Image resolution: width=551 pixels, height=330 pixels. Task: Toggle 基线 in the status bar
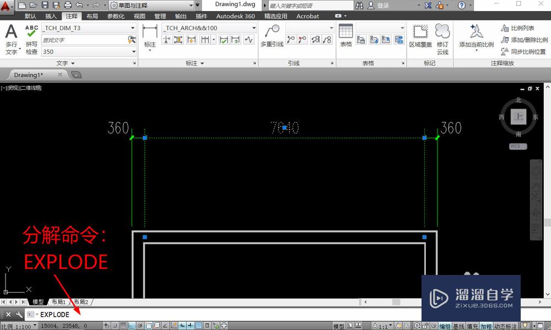(458, 327)
